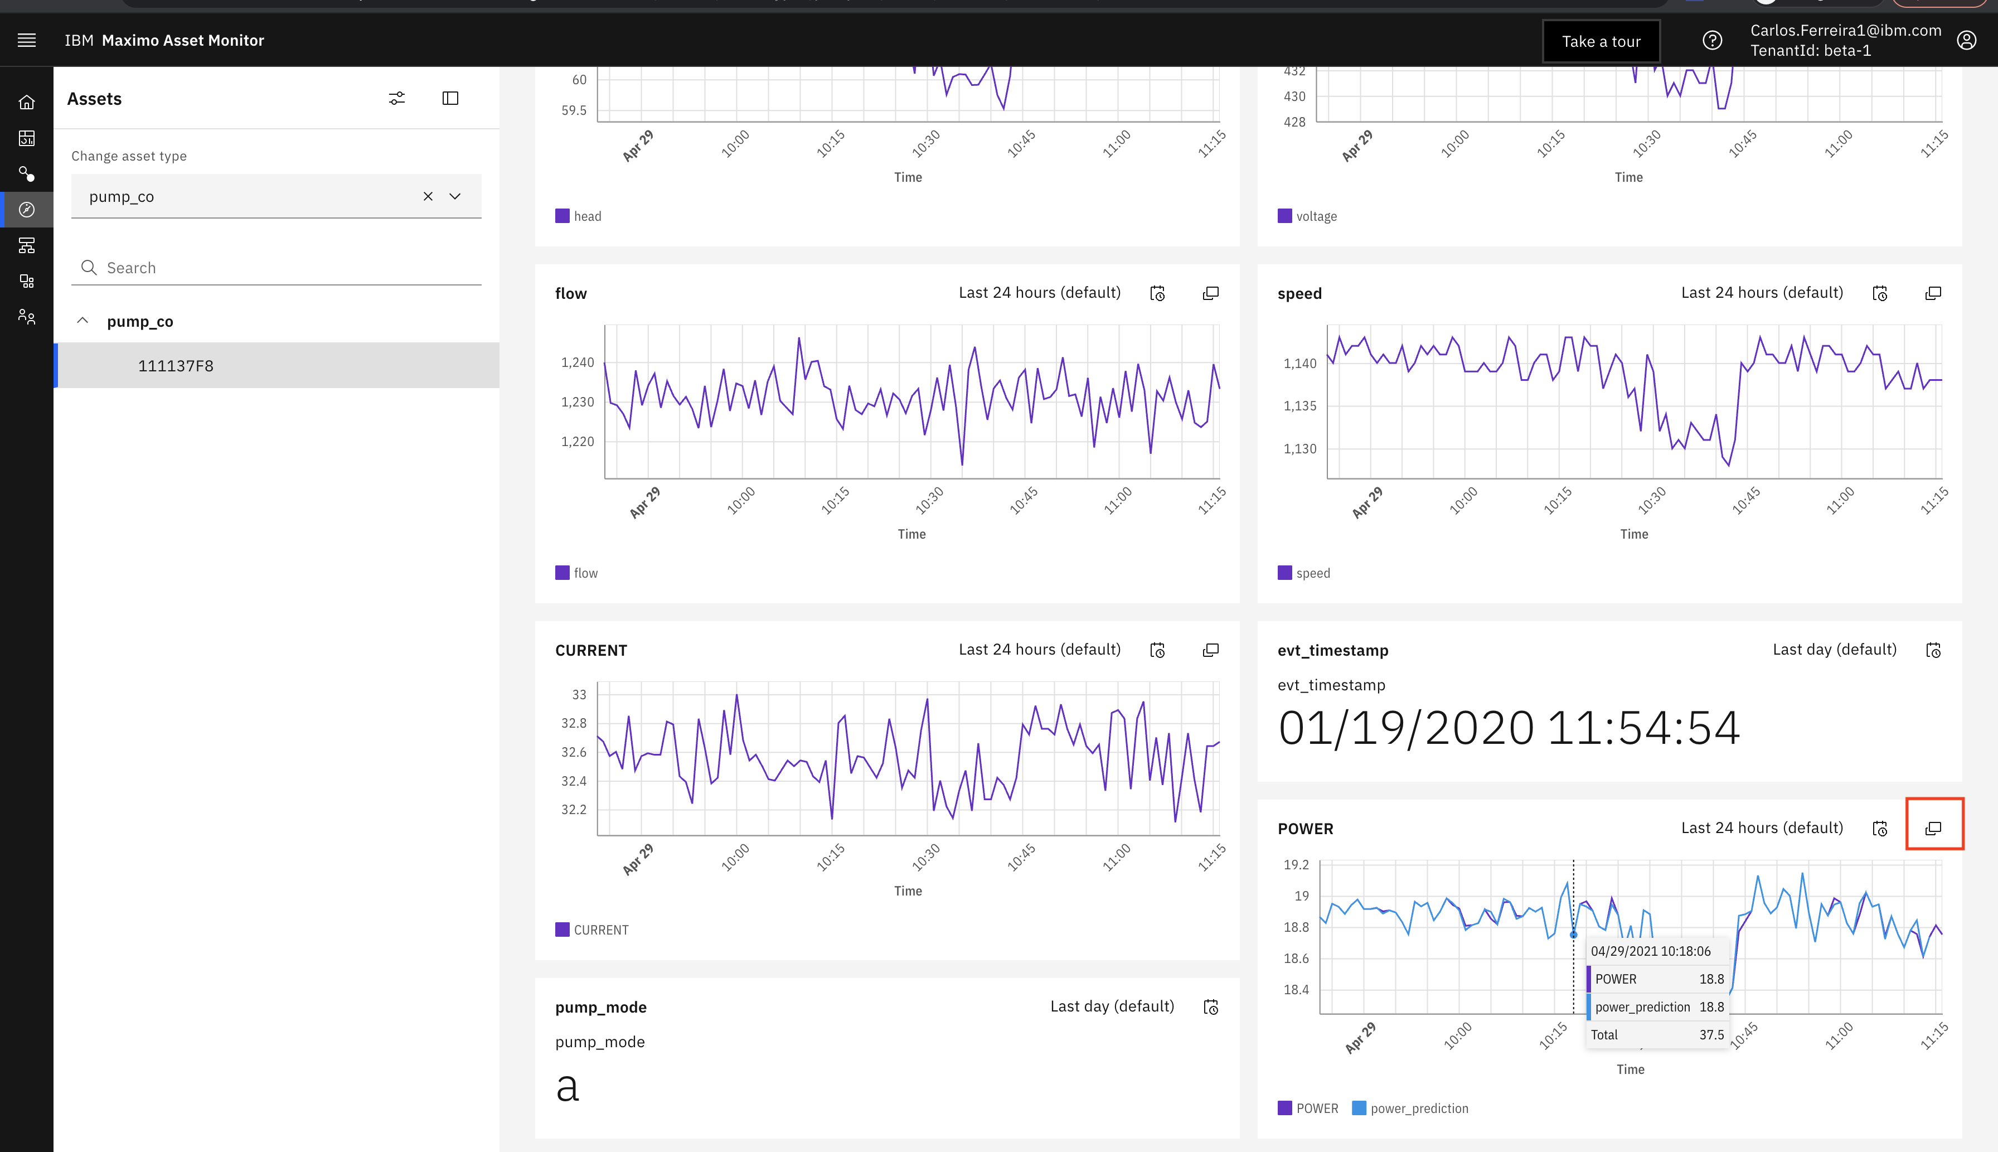Toggle the POWER legend series
This screenshot has width=1998, height=1152.
(x=1308, y=1109)
